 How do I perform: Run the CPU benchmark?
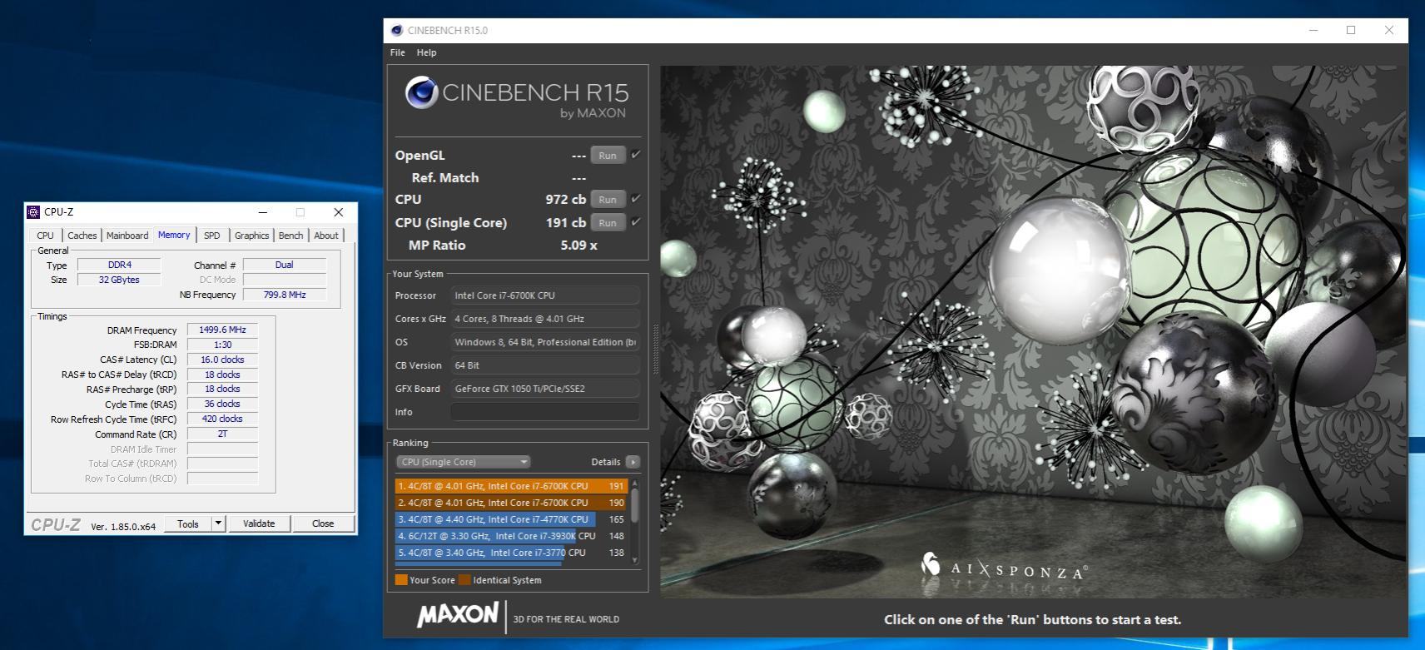[608, 200]
